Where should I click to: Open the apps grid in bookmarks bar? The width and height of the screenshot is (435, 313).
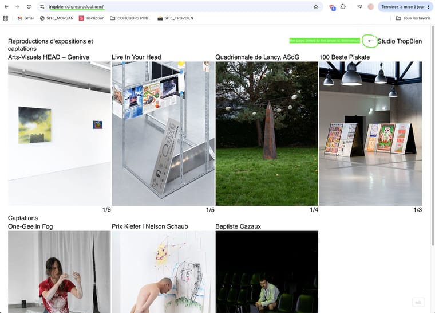(6, 18)
